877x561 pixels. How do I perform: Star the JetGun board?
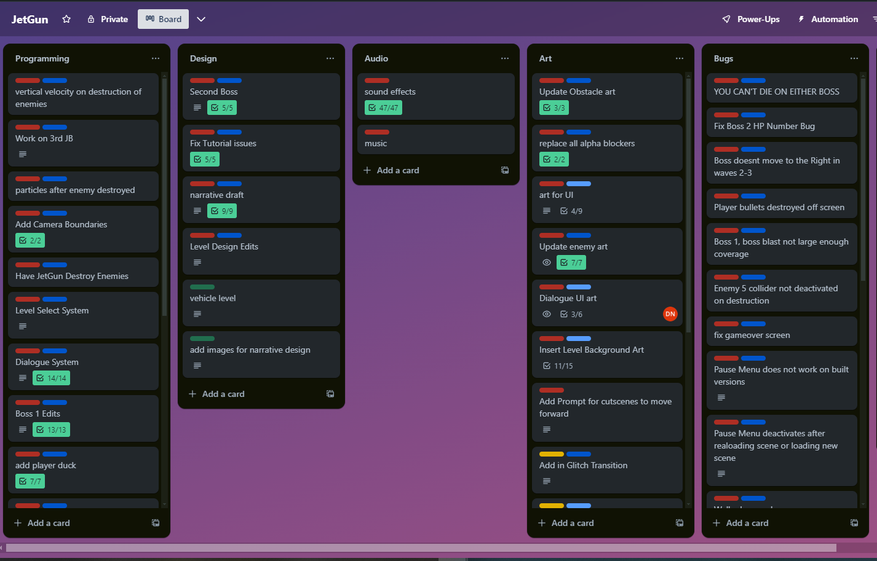pyautogui.click(x=66, y=19)
